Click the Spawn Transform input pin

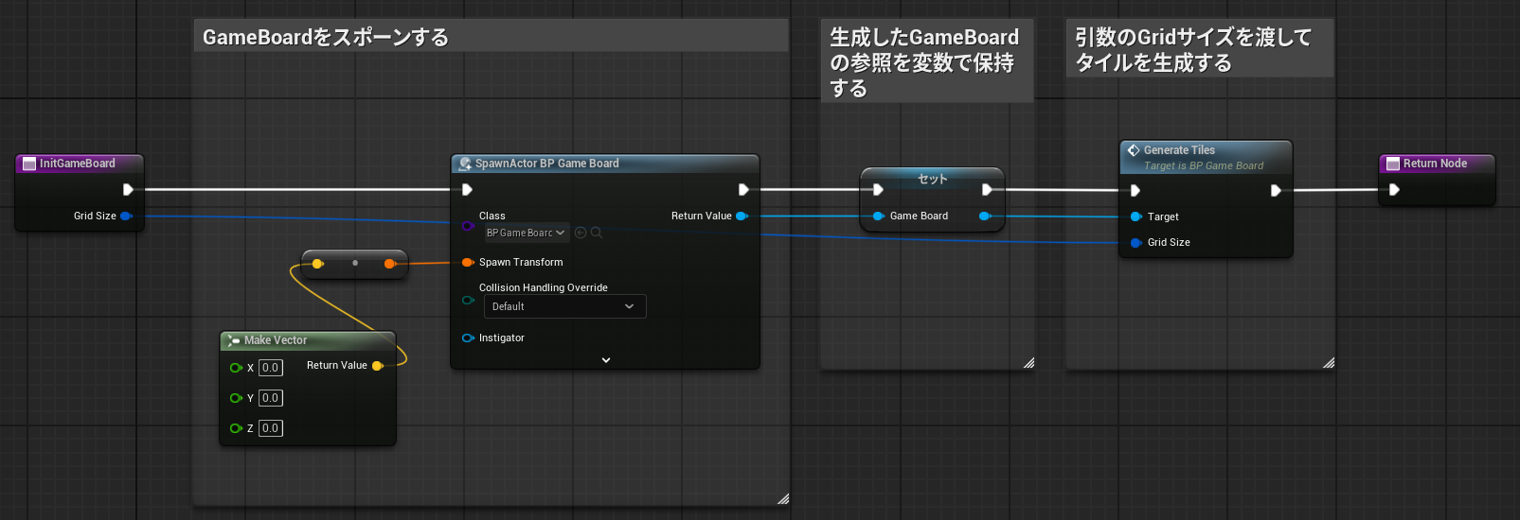468,262
